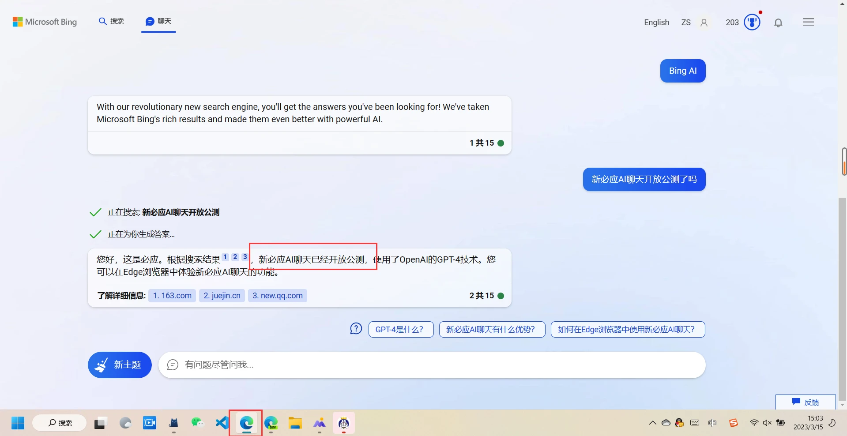The height and width of the screenshot is (436, 847).
Task: Open Sogou input tray icon
Action: click(x=733, y=423)
